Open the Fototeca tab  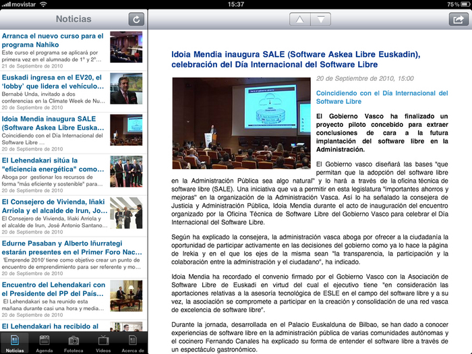[73, 343]
